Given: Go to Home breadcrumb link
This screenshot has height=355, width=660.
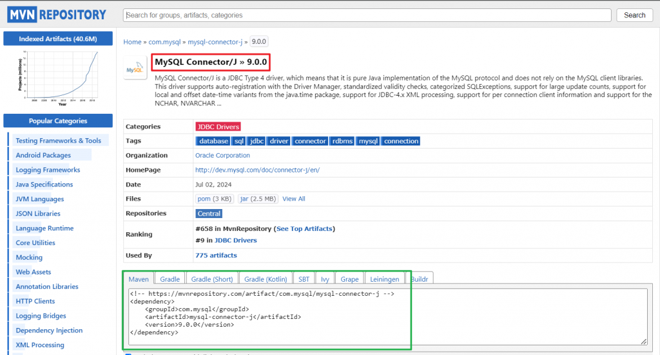Looking at the screenshot, I should click(132, 42).
